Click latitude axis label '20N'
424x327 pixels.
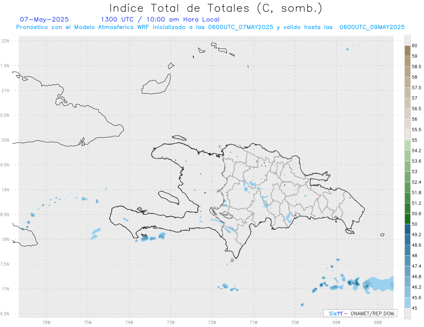(x=6, y=140)
